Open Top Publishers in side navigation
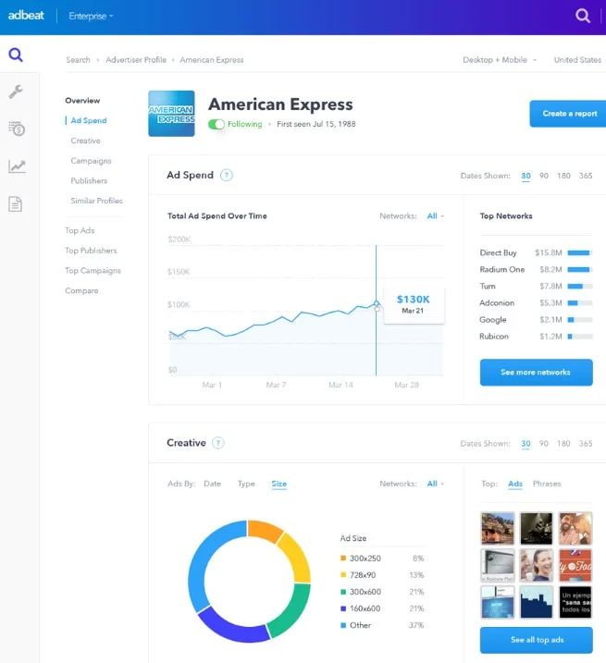 [x=91, y=251]
